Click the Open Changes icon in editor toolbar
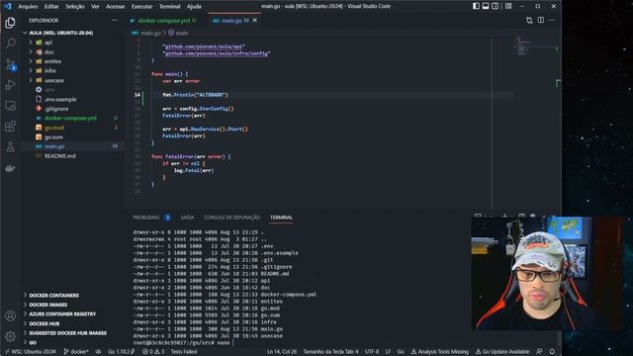The height and width of the screenshot is (356, 633). coord(529,20)
